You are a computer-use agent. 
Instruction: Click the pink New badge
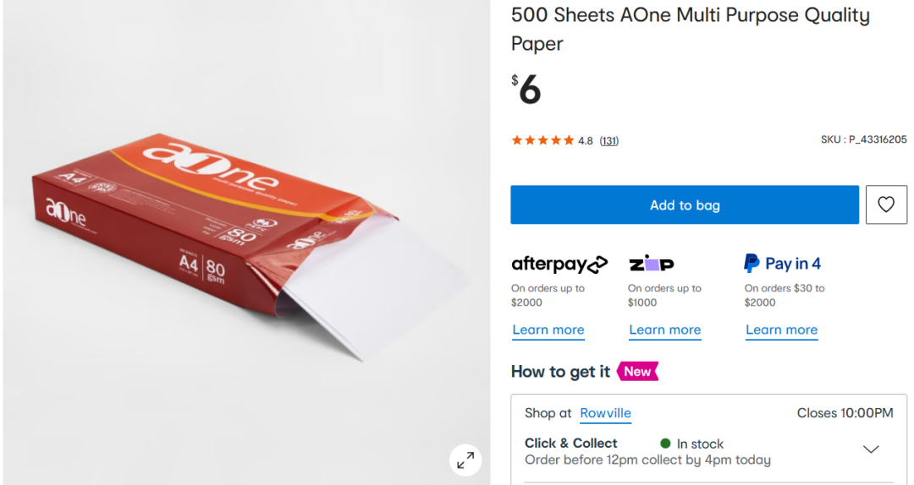[x=637, y=372]
